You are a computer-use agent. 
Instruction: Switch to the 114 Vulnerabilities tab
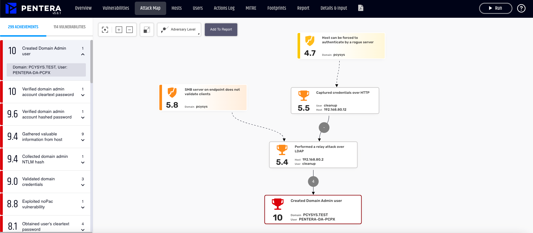(69, 27)
